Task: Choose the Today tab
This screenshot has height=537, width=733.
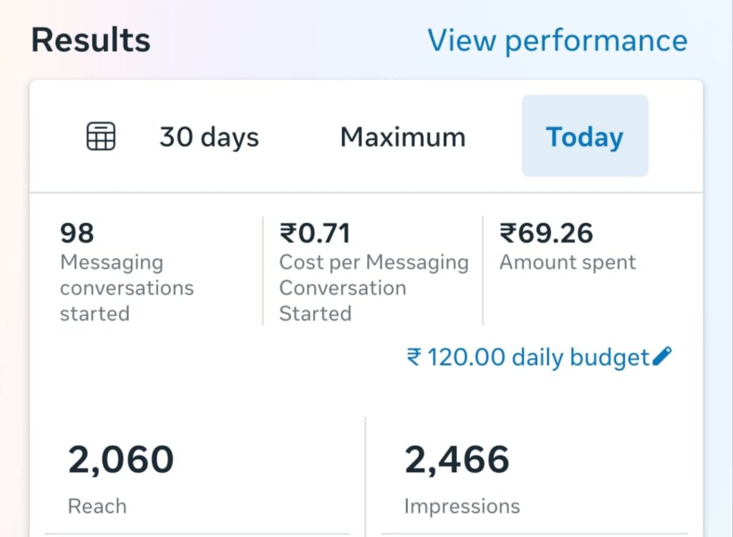Action: pyautogui.click(x=585, y=136)
